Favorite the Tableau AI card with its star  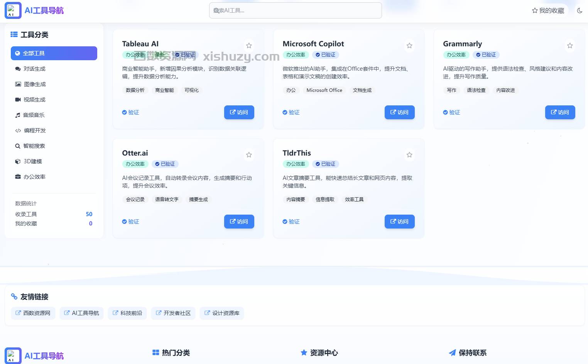tap(249, 45)
